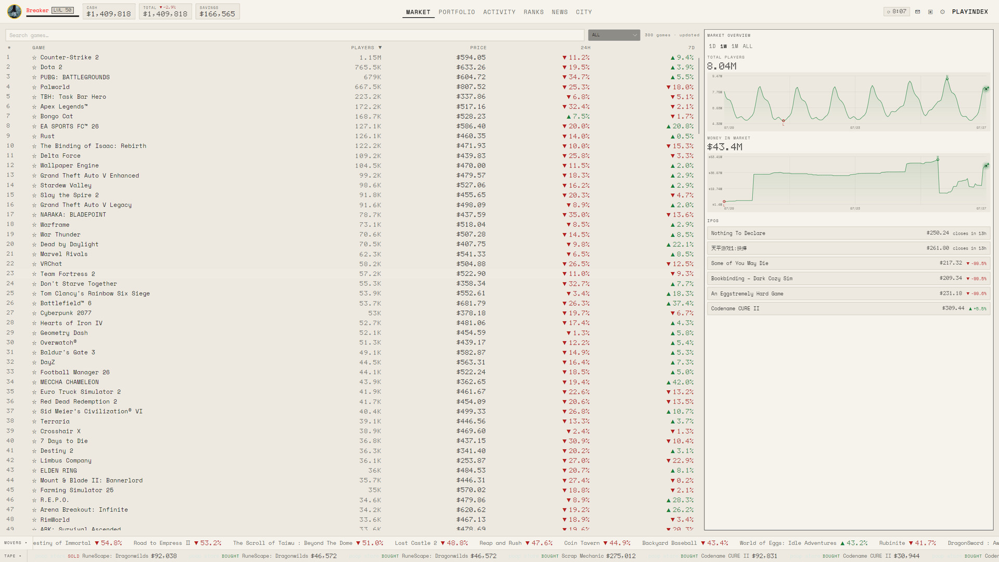Click the CASH balance box
This screenshot has width=999, height=562.
pos(109,11)
